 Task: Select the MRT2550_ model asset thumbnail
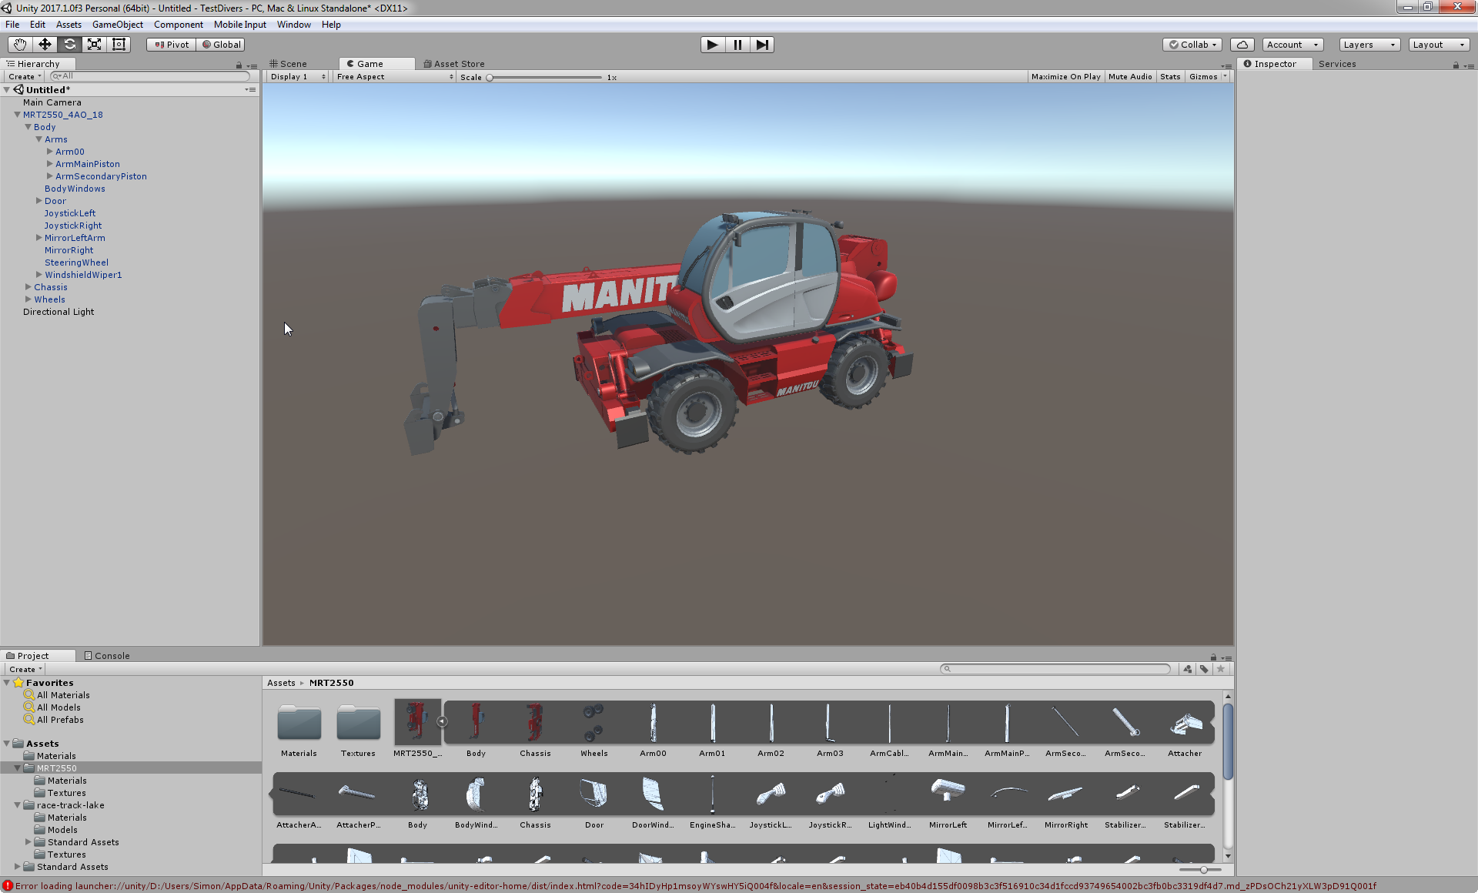[x=417, y=722]
